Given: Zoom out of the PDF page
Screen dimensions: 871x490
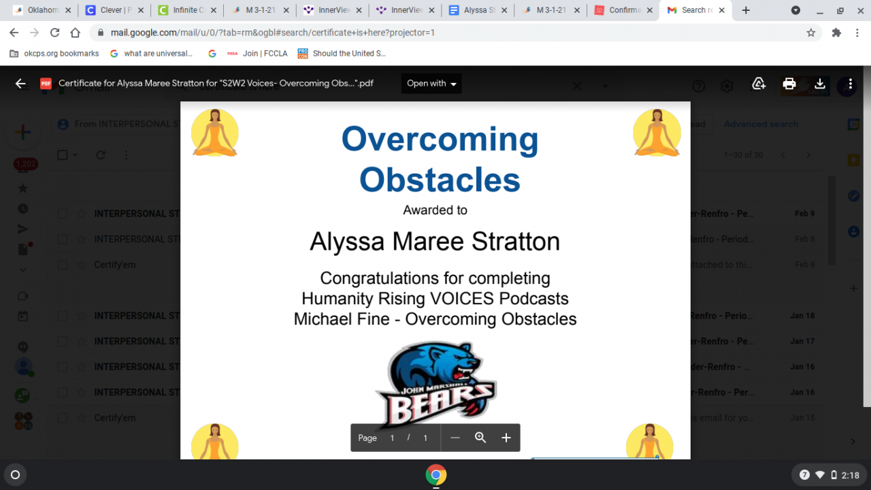Looking at the screenshot, I should pyautogui.click(x=455, y=438).
